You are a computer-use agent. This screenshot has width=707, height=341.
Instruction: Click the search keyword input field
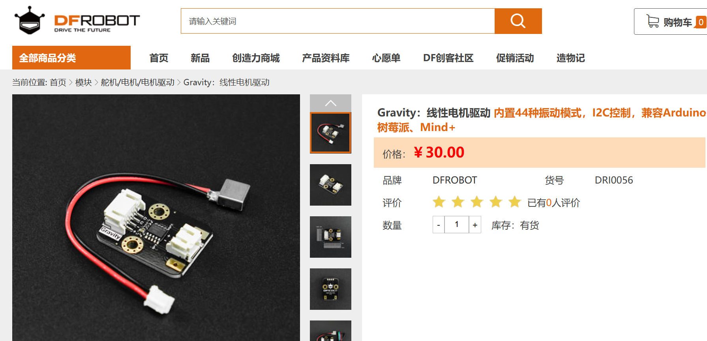[338, 21]
